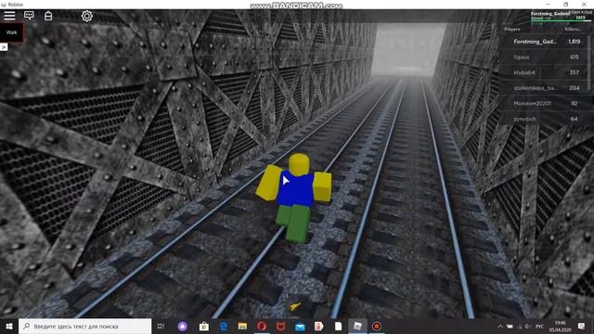Open the volume tray icon

tap(528, 326)
